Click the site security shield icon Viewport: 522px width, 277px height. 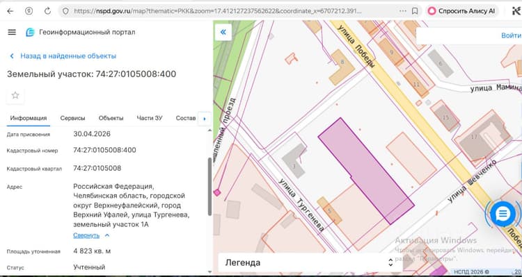coord(65,11)
